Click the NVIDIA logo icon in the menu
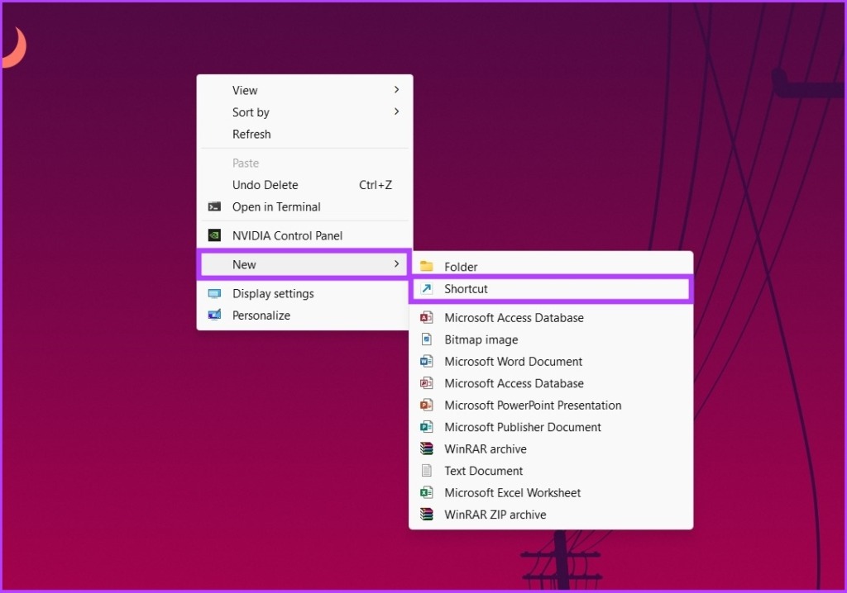847x593 pixels. pos(214,235)
